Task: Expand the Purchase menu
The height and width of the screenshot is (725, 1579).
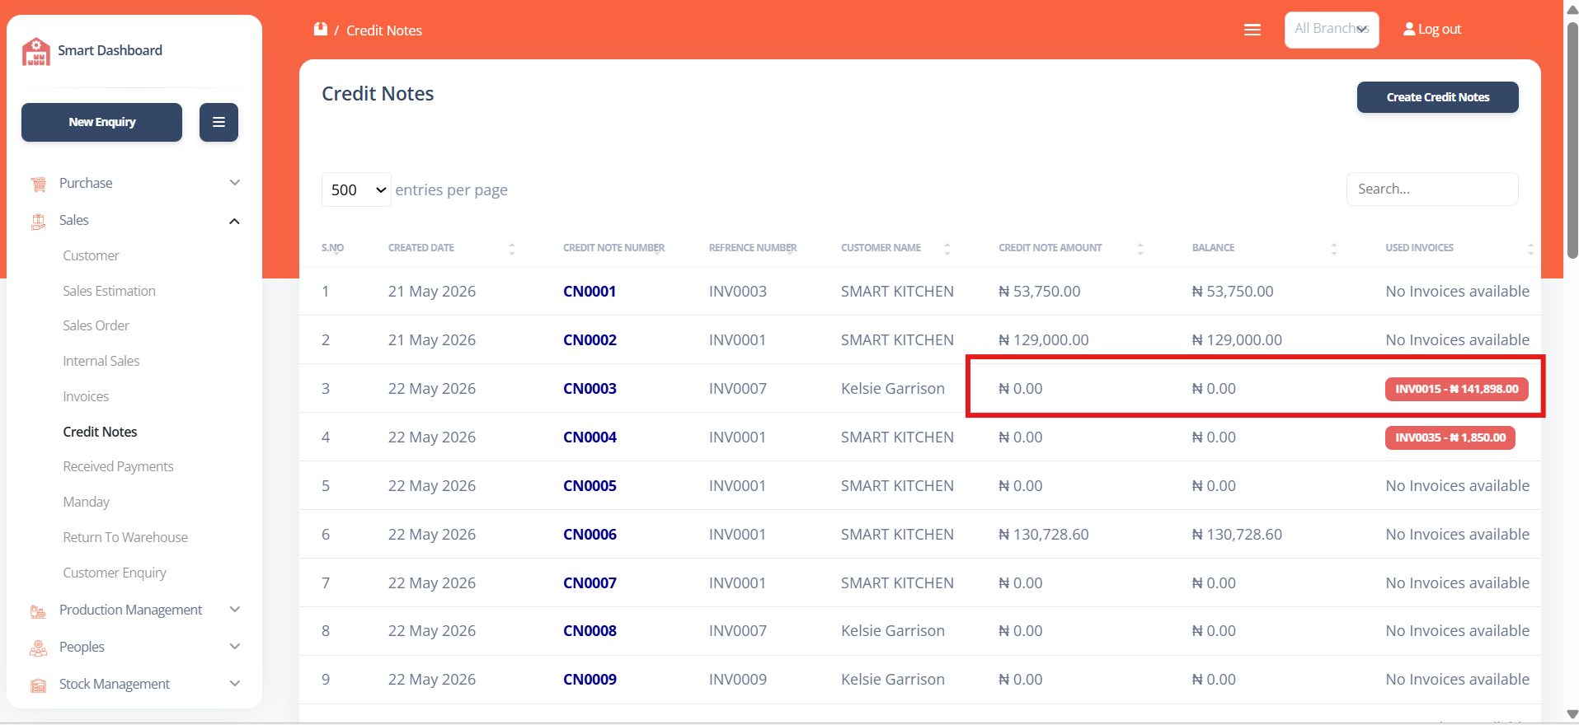Action: coord(234,183)
